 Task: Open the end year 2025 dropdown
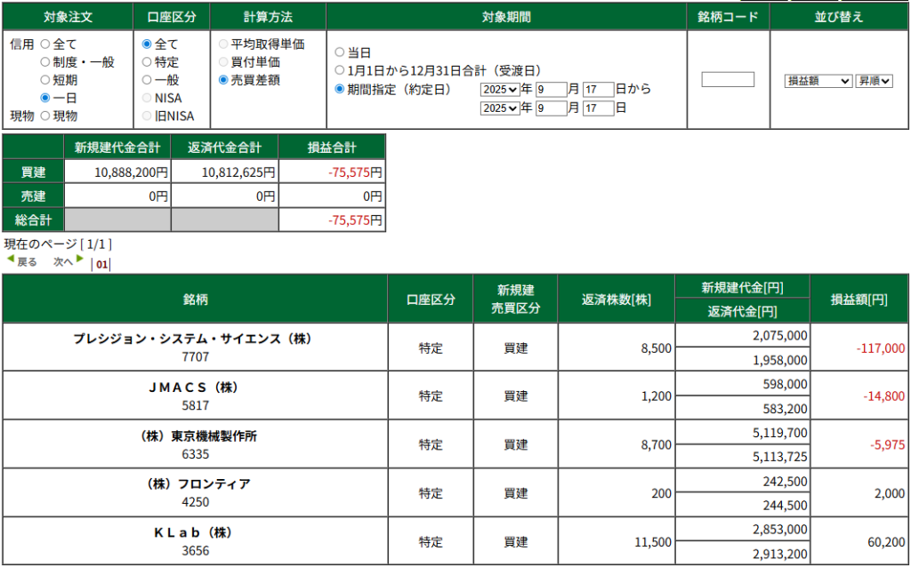pyautogui.click(x=499, y=108)
